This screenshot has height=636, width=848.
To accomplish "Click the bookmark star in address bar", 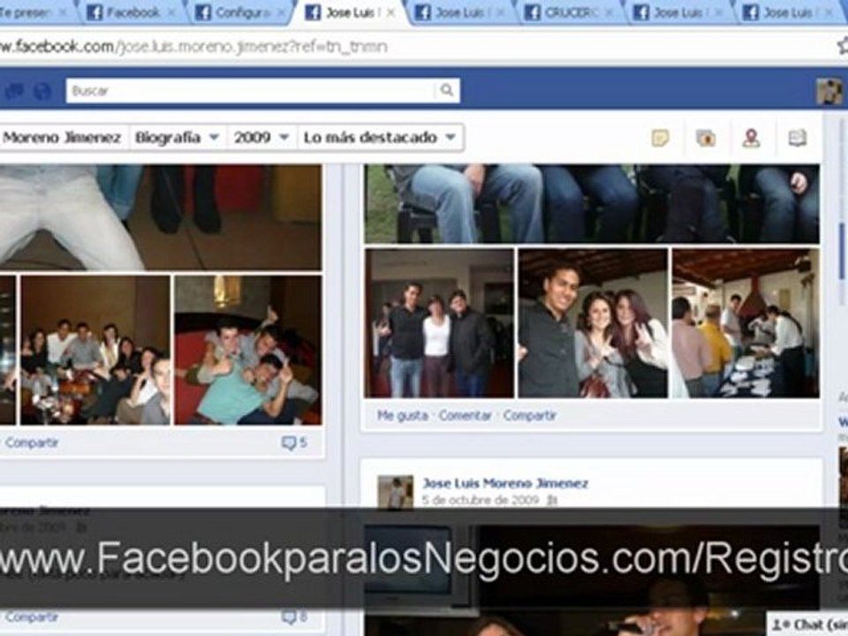I will tap(843, 46).
